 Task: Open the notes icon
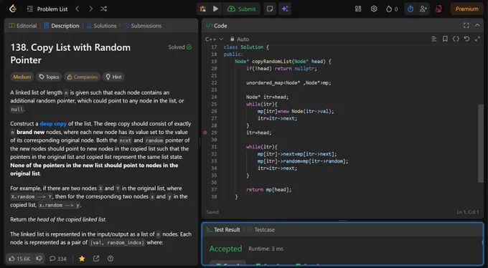click(270, 9)
